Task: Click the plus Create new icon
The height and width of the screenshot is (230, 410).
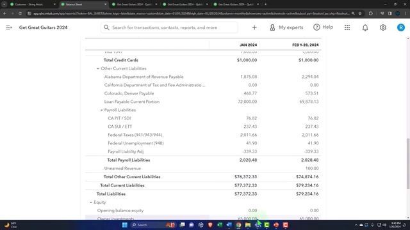Action: (x=254, y=27)
